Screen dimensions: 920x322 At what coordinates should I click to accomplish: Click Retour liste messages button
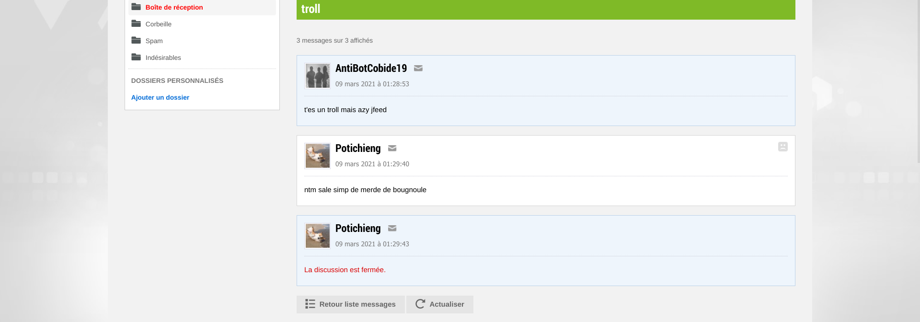point(351,304)
